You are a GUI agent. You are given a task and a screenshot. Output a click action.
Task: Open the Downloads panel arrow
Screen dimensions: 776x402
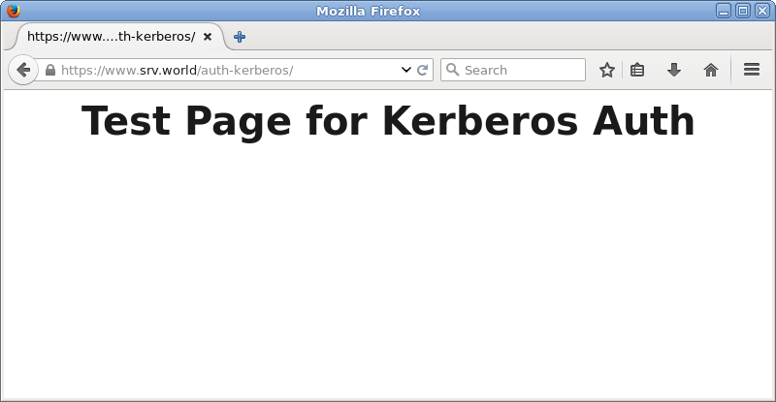673,70
